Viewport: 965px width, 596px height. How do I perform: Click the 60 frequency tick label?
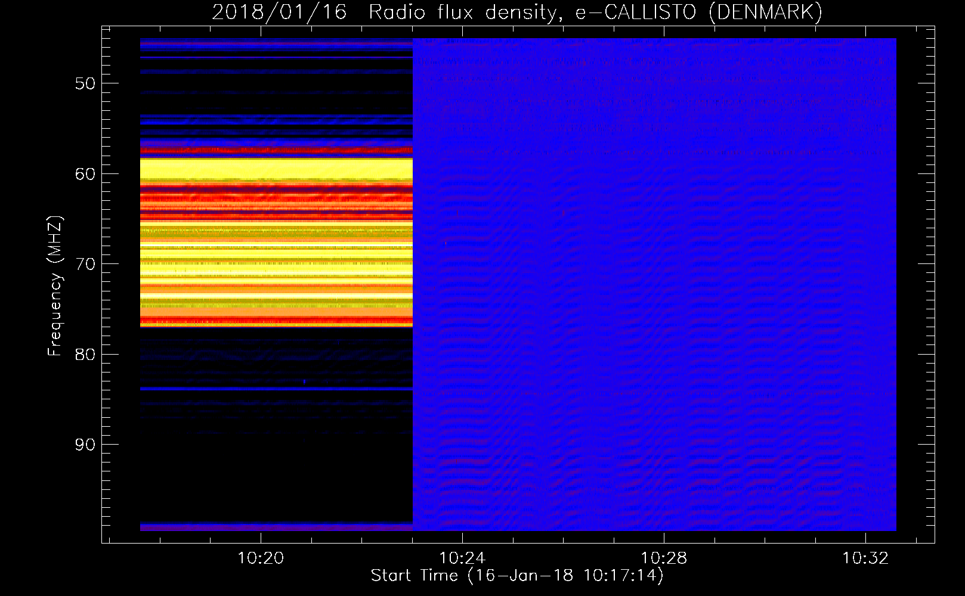(85, 174)
